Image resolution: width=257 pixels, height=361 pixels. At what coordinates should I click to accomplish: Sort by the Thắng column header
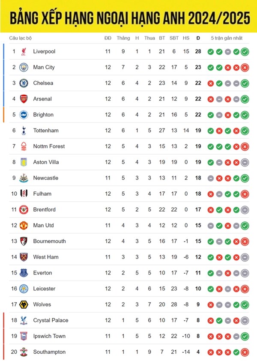click(x=123, y=38)
